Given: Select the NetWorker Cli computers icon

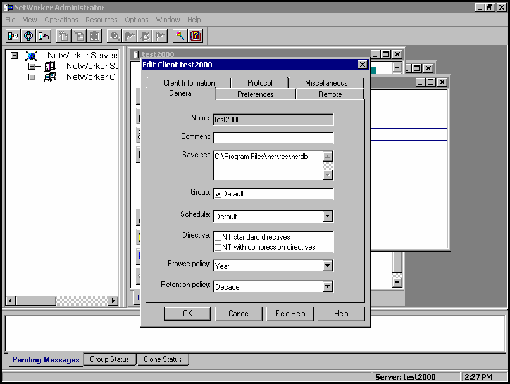Looking at the screenshot, I should (x=50, y=77).
